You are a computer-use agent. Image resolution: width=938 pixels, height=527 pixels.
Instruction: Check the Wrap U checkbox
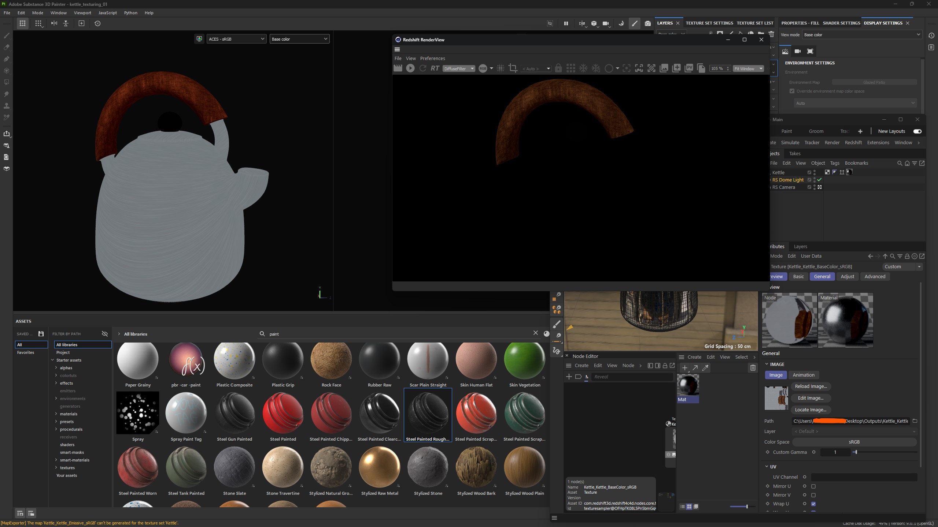[813, 504]
